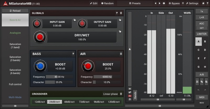Click the home icon in the title bar
210x109 pixels.
pyautogui.click(x=203, y=3)
